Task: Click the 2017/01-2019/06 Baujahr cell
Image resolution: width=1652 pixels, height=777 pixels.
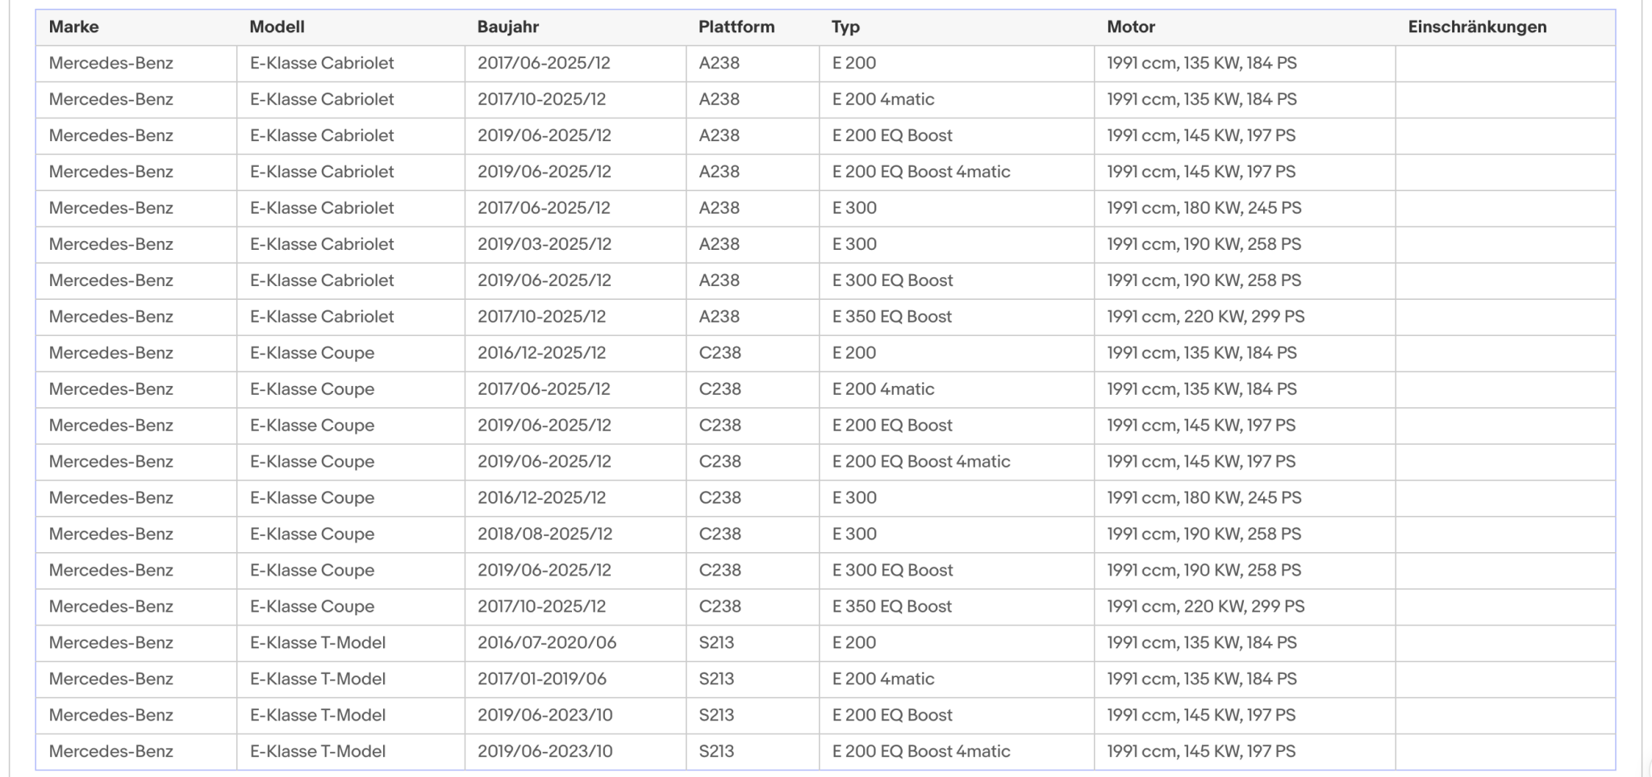Action: (575, 679)
